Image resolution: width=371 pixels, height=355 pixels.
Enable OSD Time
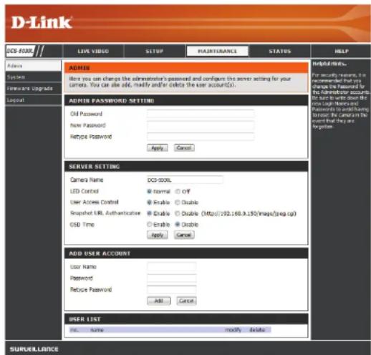click(x=150, y=225)
